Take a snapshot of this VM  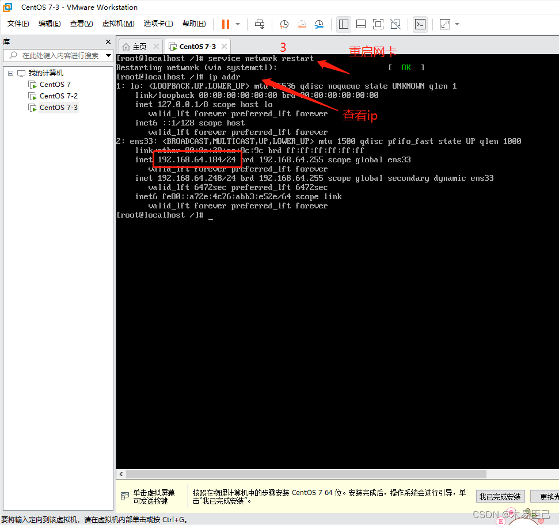pos(284,24)
